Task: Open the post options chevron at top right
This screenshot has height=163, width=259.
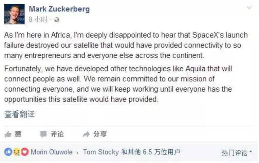Action: pos(249,8)
